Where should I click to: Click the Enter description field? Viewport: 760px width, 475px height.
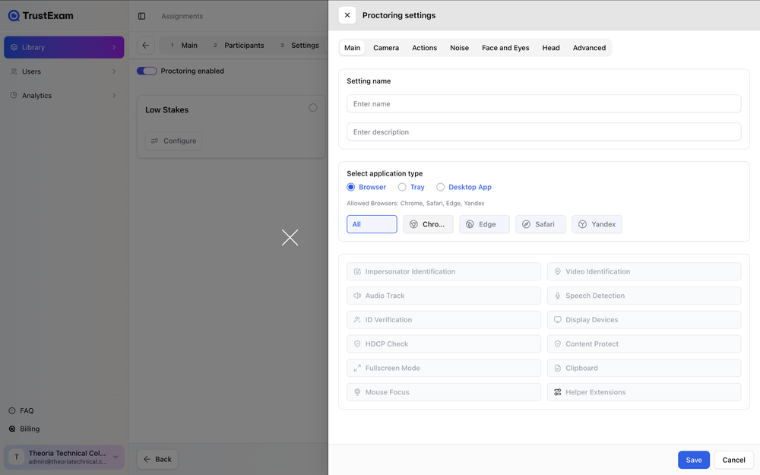(544, 131)
